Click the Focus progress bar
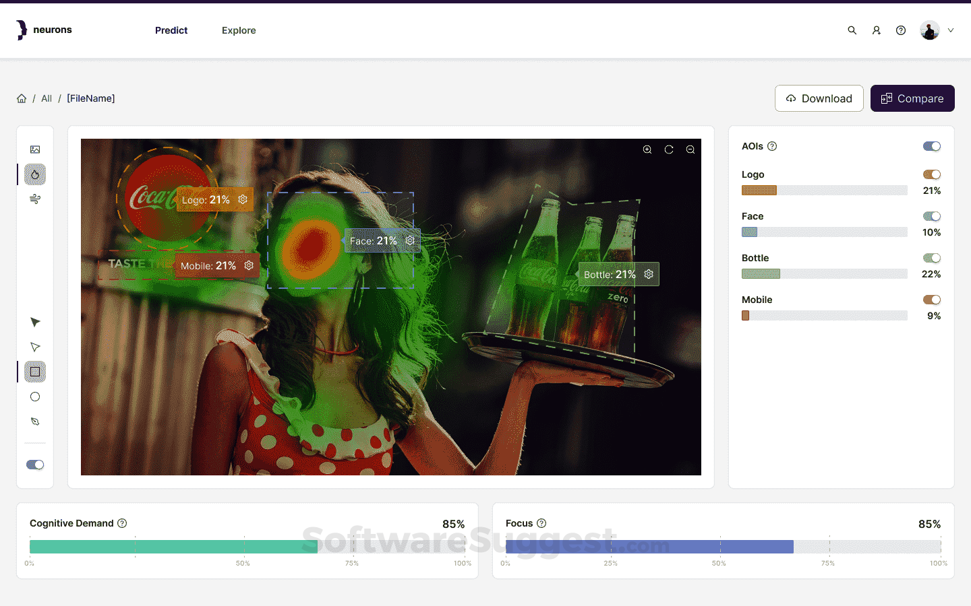 (724, 547)
